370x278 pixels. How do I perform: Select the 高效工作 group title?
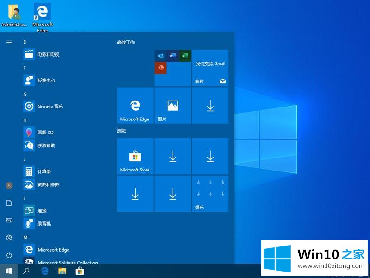[x=126, y=42]
